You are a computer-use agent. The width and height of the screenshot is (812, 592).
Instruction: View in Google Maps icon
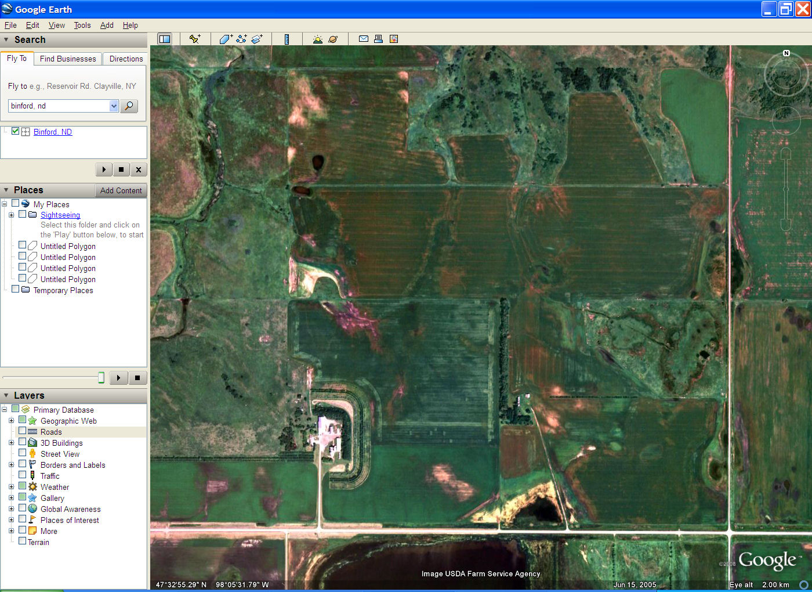click(394, 39)
